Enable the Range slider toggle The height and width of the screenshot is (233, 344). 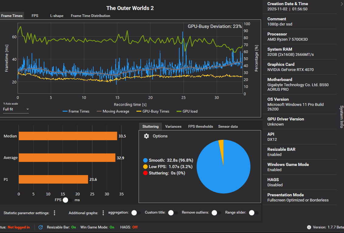[x=254, y=213]
